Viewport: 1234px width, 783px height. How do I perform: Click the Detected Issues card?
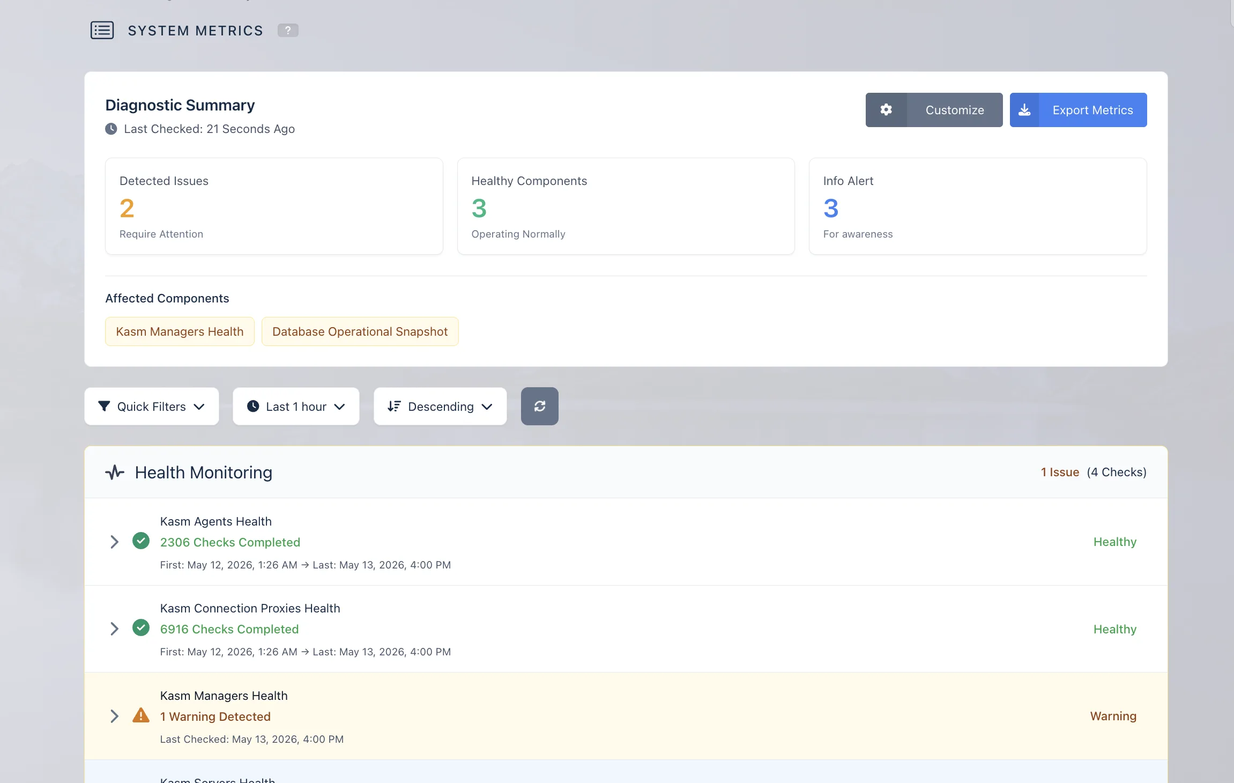[x=274, y=206]
